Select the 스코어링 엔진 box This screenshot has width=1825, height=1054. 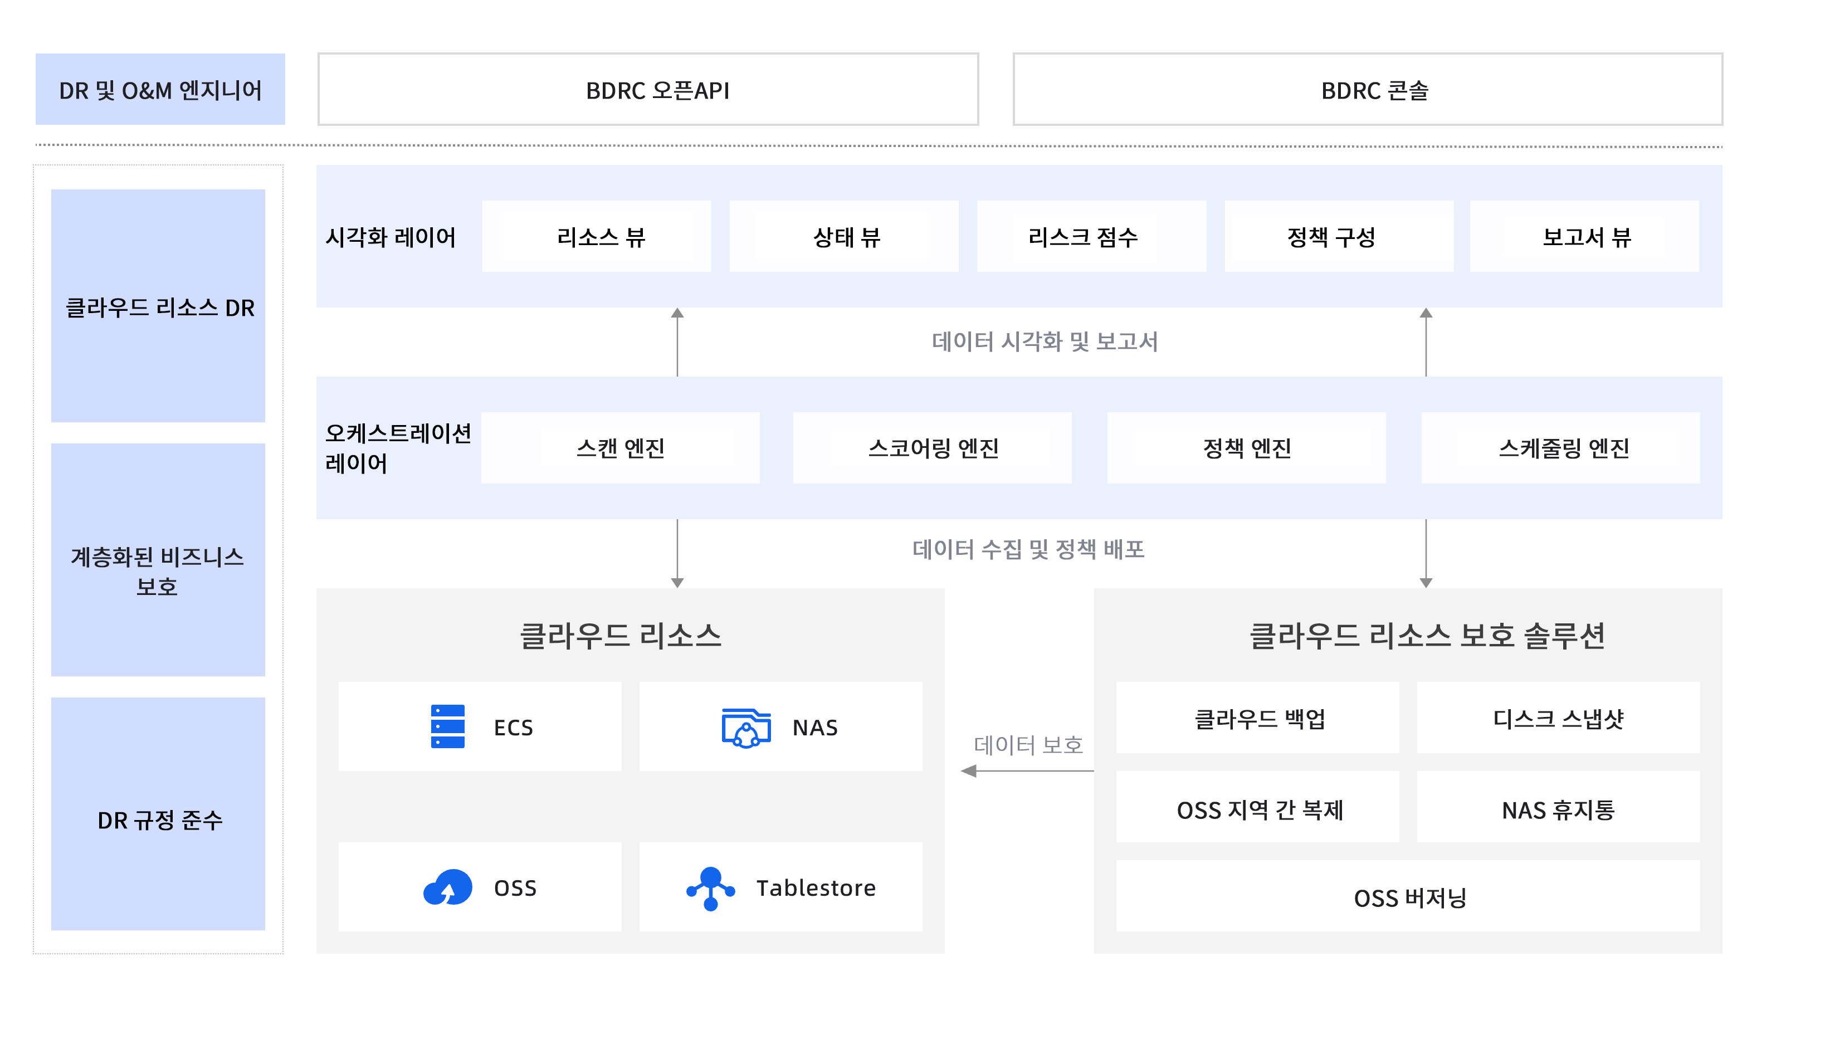coord(933,448)
